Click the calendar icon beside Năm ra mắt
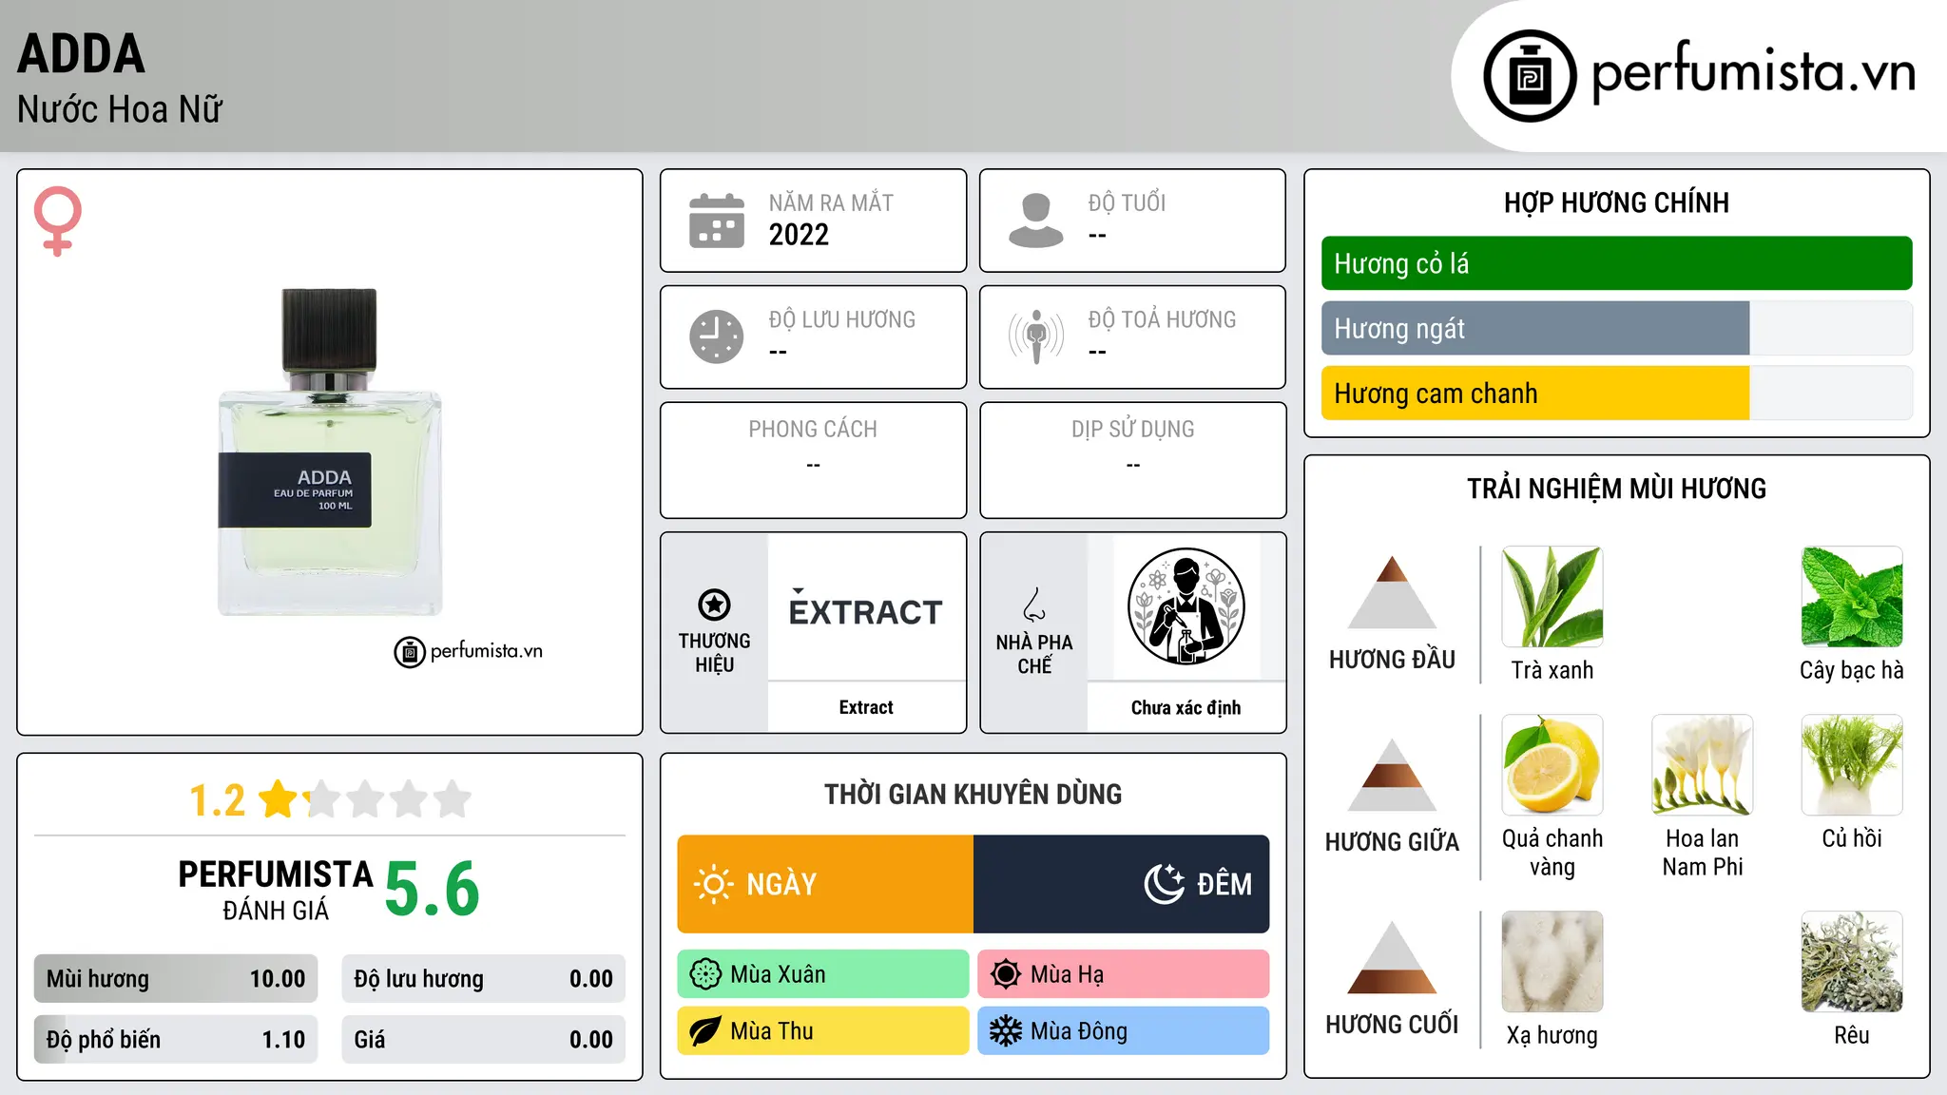Viewport: 1947px width, 1095px height. click(x=717, y=221)
